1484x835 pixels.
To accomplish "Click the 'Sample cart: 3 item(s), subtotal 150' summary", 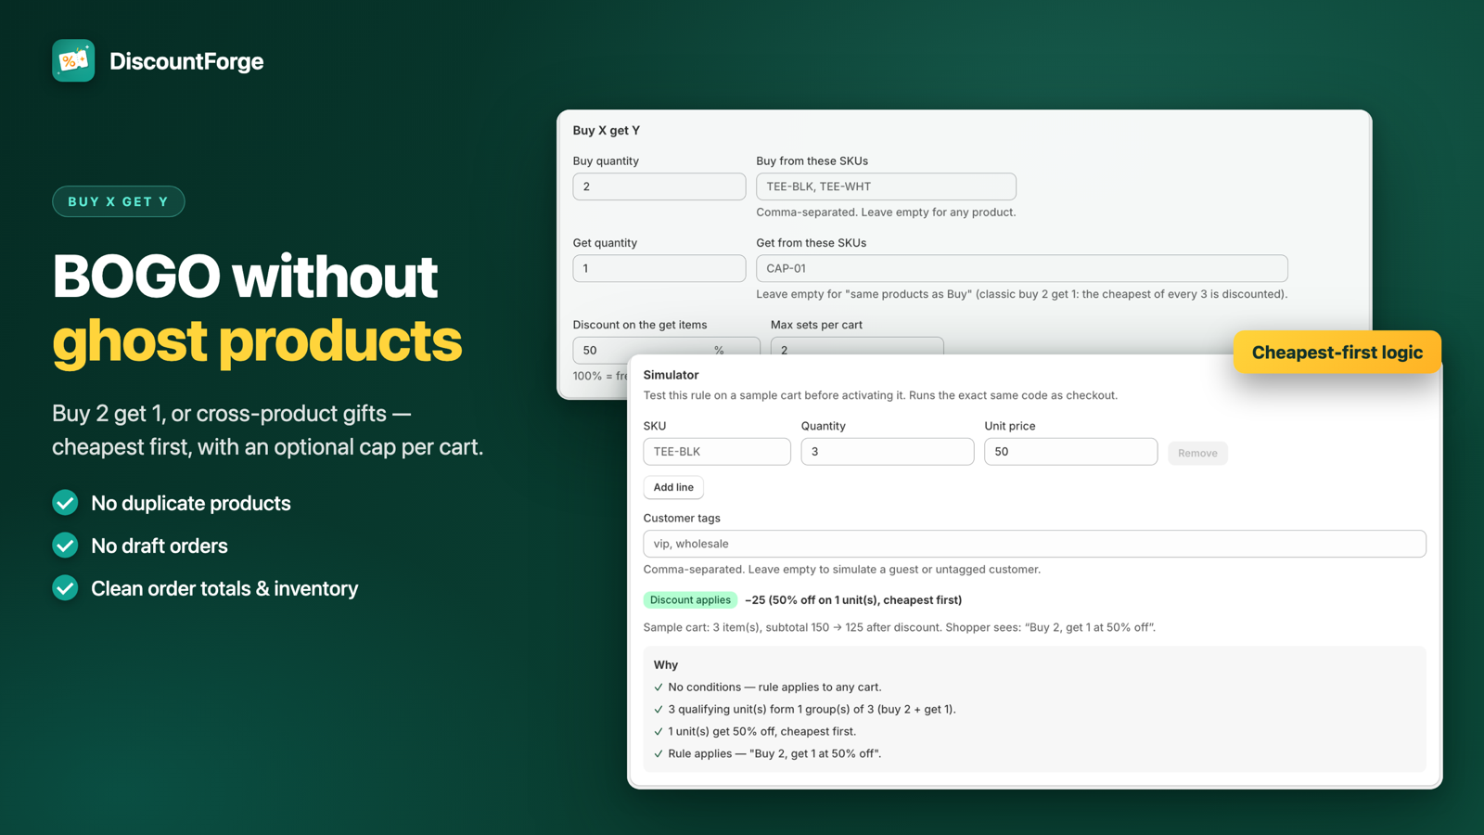I will [x=900, y=628].
